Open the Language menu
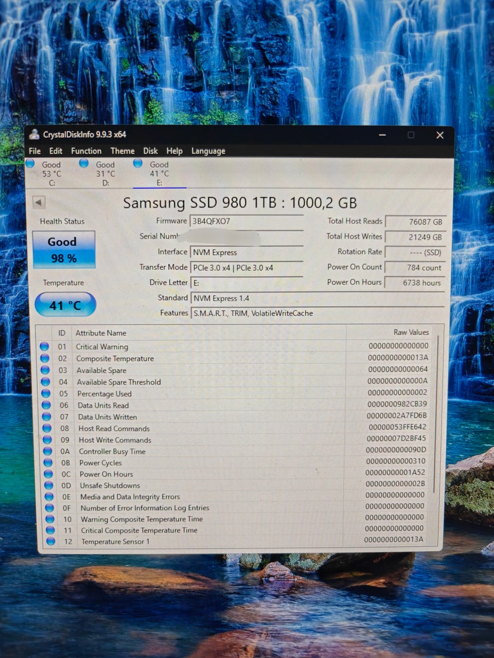Image resolution: width=494 pixels, height=658 pixels. click(208, 151)
